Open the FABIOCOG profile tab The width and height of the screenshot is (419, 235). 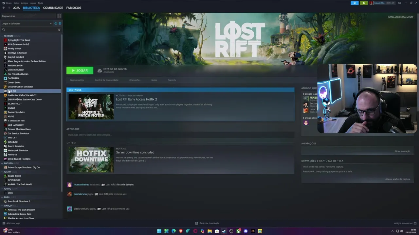(74, 8)
